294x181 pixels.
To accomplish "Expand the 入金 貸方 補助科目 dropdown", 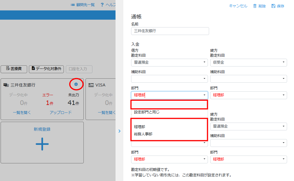I will [x=248, y=79].
